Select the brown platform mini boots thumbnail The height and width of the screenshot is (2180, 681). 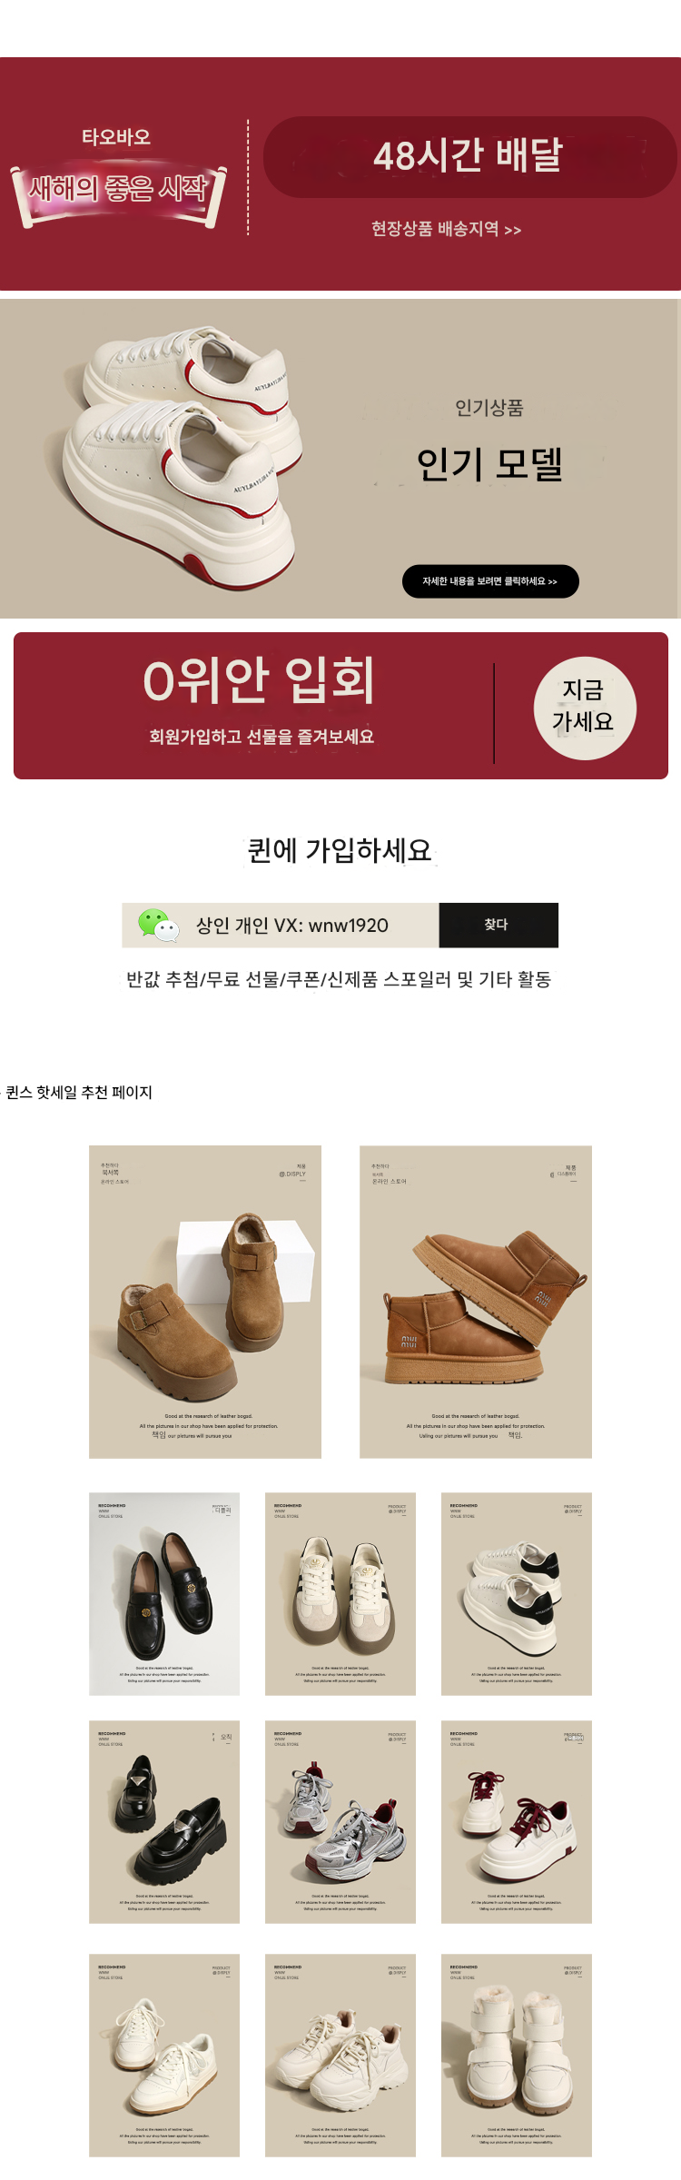click(x=476, y=1302)
